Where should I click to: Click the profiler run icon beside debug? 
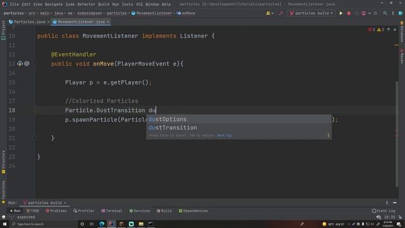click(x=364, y=13)
